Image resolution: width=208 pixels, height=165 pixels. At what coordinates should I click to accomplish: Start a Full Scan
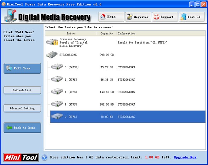point(22,68)
